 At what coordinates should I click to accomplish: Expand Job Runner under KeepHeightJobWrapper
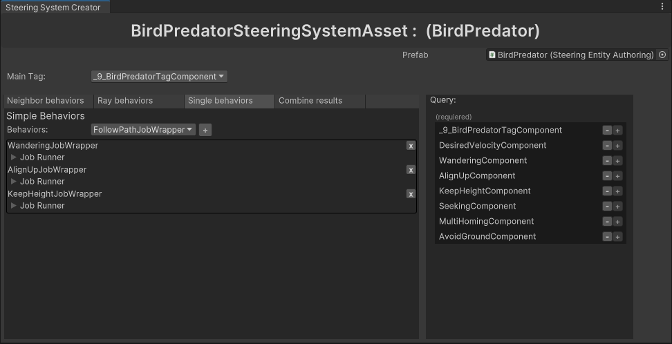point(14,206)
